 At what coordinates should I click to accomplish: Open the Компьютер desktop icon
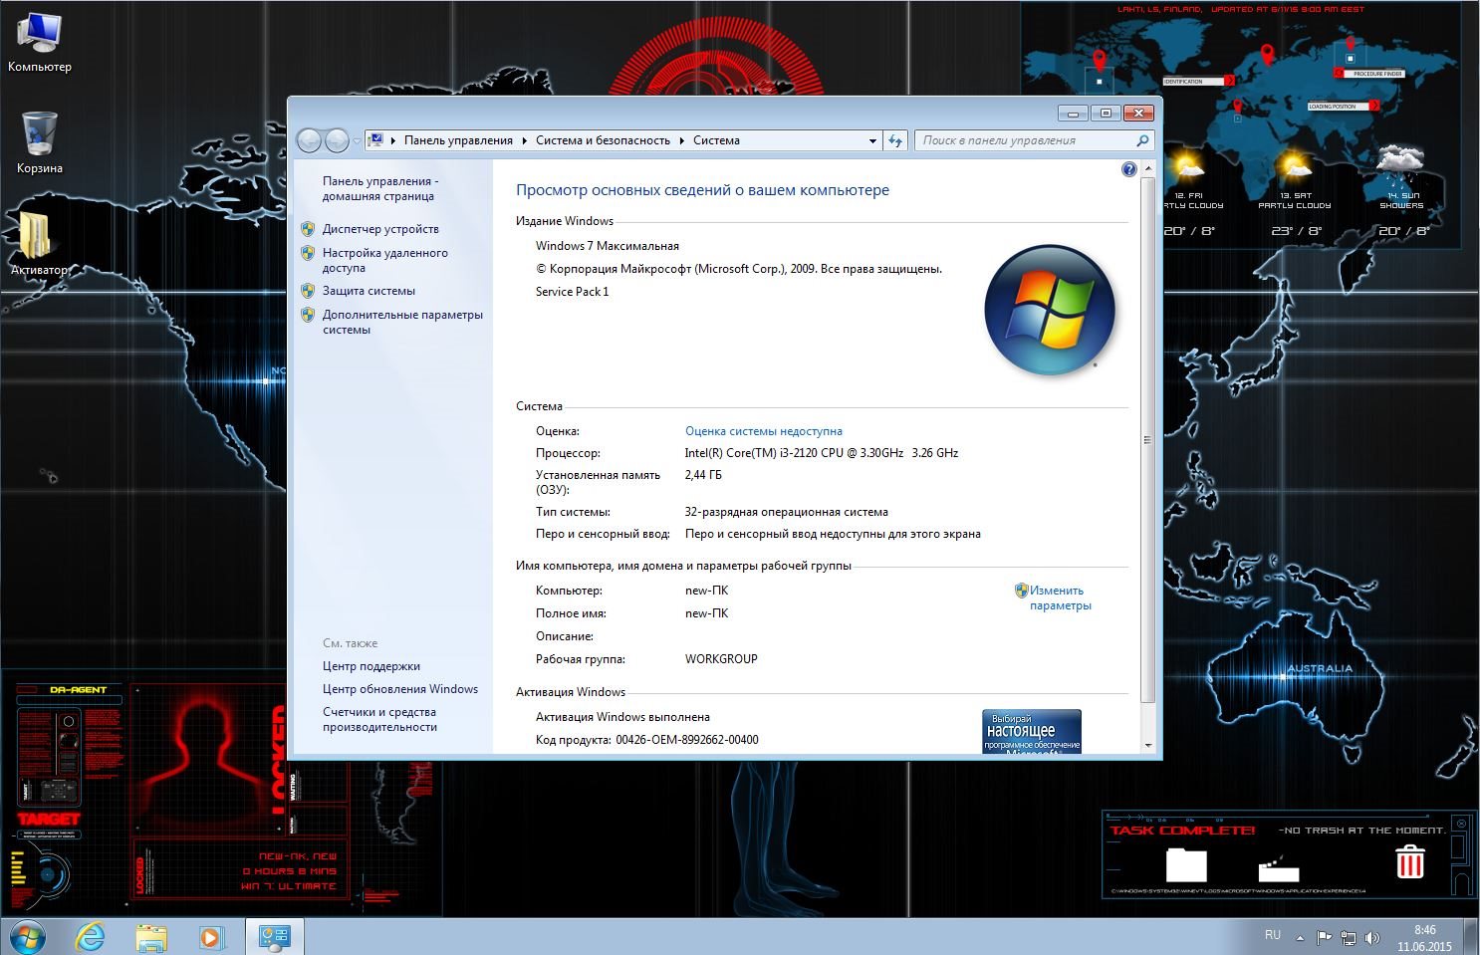40,41
